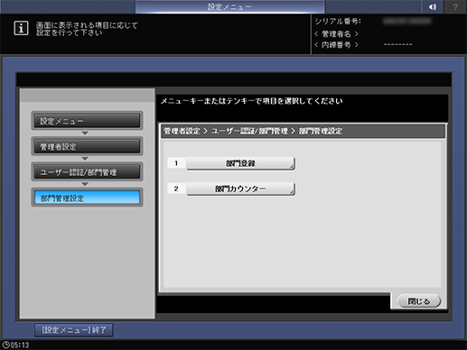
Task: Click the 05:13 time display
Action: (x=20, y=345)
